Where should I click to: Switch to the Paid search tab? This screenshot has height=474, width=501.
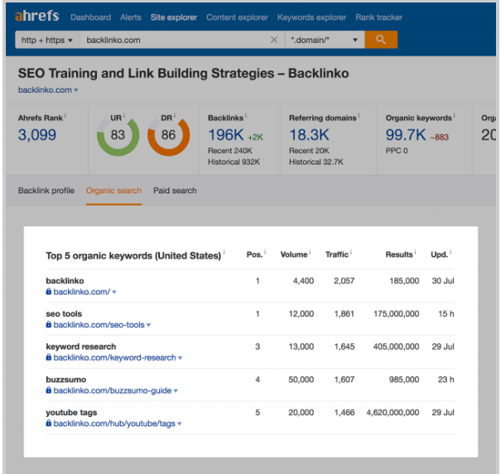(x=175, y=191)
